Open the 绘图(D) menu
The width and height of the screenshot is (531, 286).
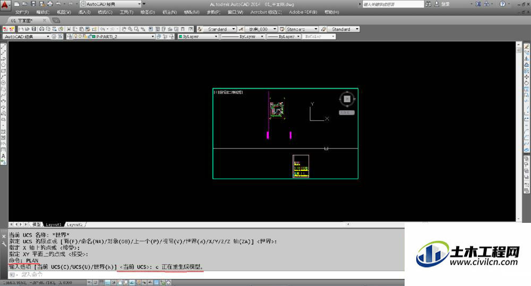point(148,12)
